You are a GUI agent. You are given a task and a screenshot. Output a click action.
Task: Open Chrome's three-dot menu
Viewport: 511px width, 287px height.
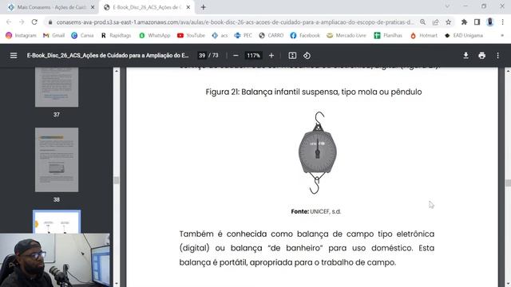[x=502, y=22]
